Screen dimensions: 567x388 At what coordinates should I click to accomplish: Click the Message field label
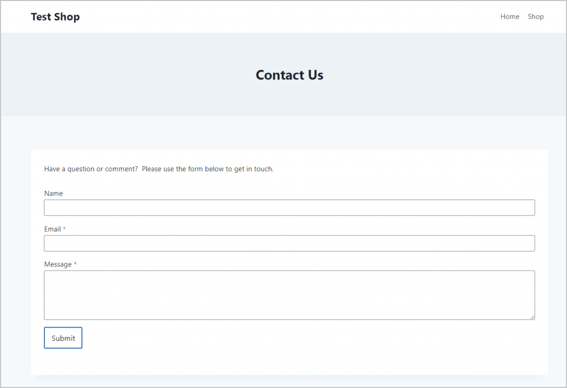tap(58, 264)
